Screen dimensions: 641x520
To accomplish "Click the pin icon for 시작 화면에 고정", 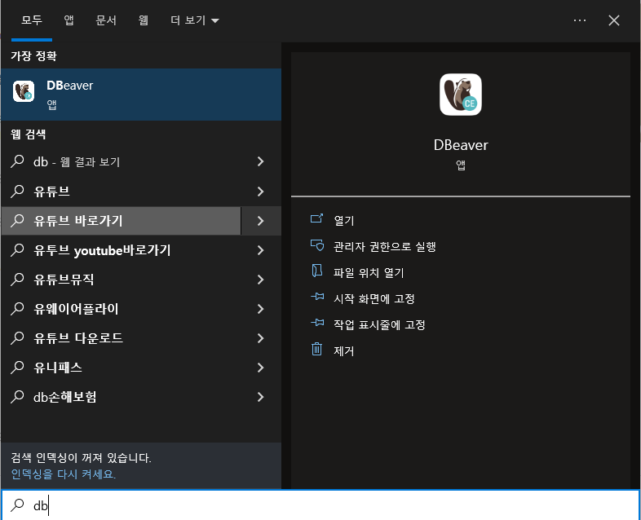I will [x=317, y=297].
